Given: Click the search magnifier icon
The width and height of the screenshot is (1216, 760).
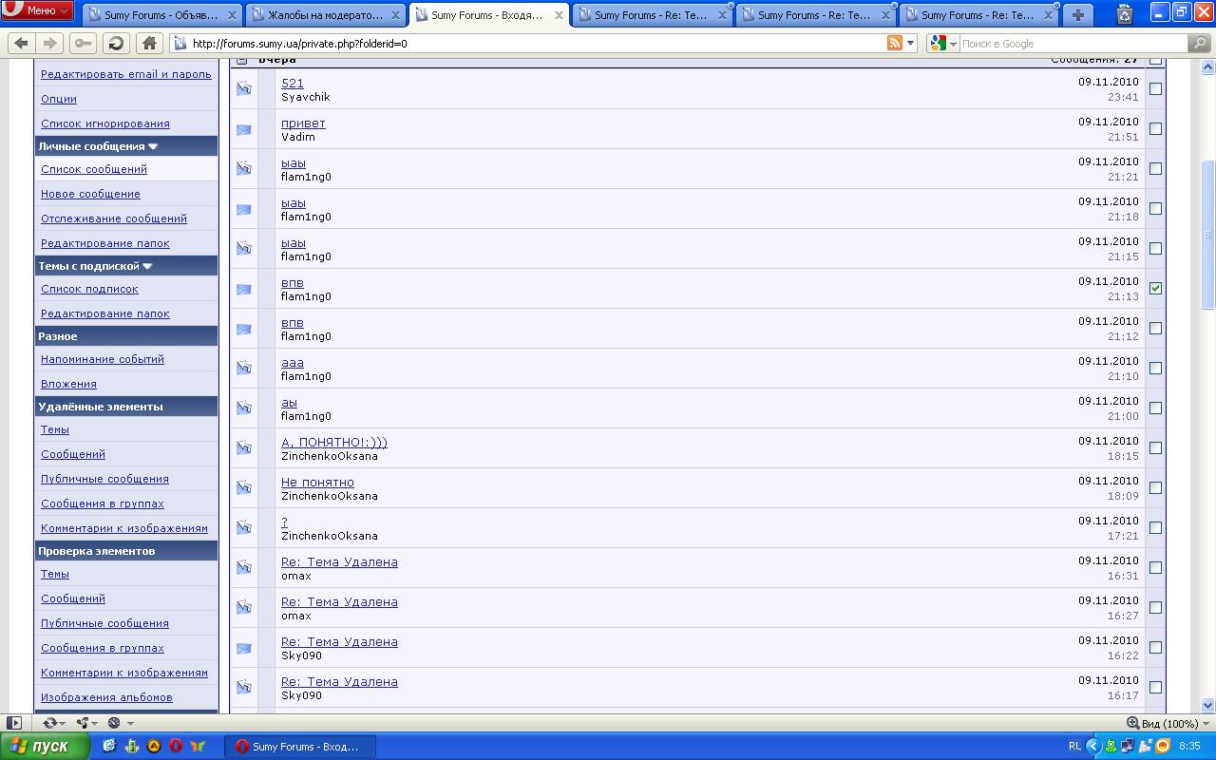Looking at the screenshot, I should click(1200, 44).
